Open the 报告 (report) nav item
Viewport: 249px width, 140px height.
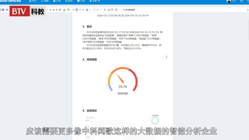[69, 1]
